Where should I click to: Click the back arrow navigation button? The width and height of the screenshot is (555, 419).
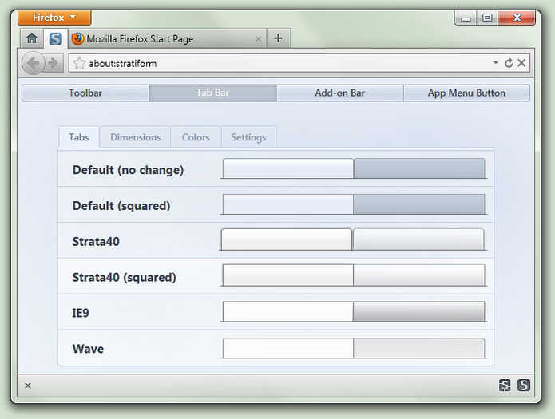[x=34, y=63]
